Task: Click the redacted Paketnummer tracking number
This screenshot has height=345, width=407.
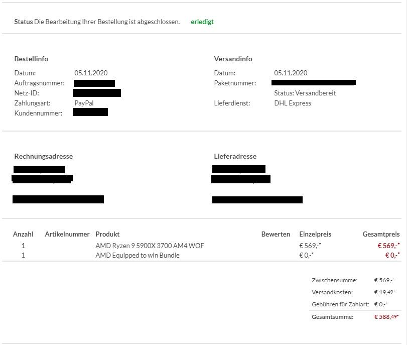Action: (314, 83)
